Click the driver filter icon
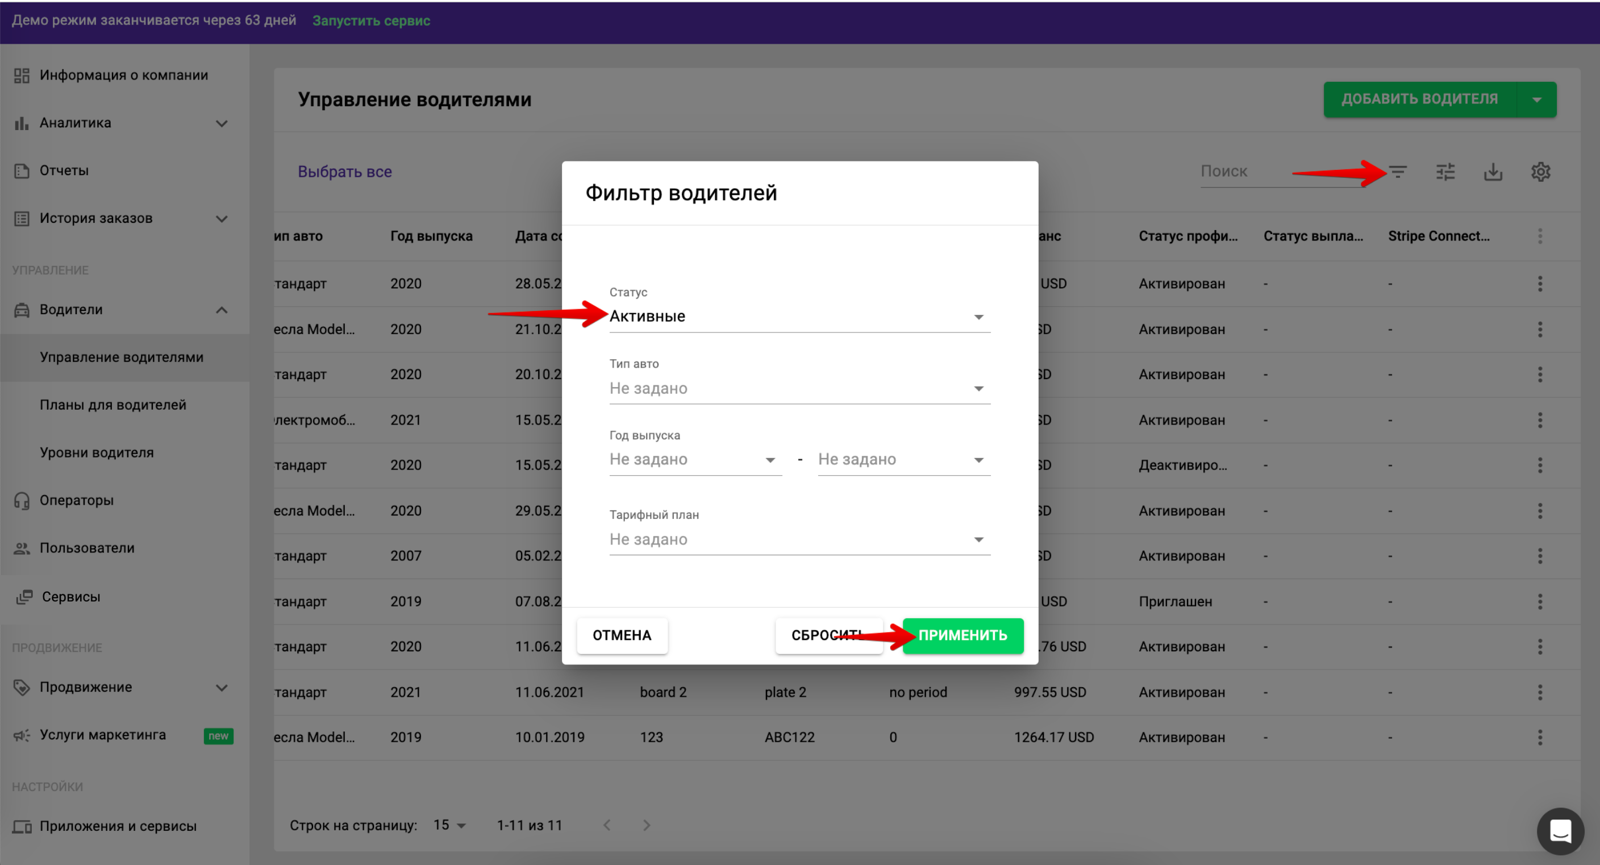The image size is (1600, 865). click(1398, 172)
